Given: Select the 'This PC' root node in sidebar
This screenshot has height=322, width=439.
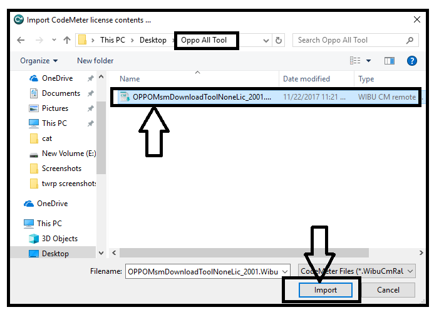Looking at the screenshot, I should pyautogui.click(x=49, y=224).
